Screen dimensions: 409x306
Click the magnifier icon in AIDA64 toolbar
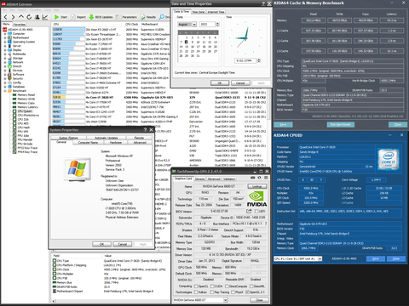tap(162, 17)
